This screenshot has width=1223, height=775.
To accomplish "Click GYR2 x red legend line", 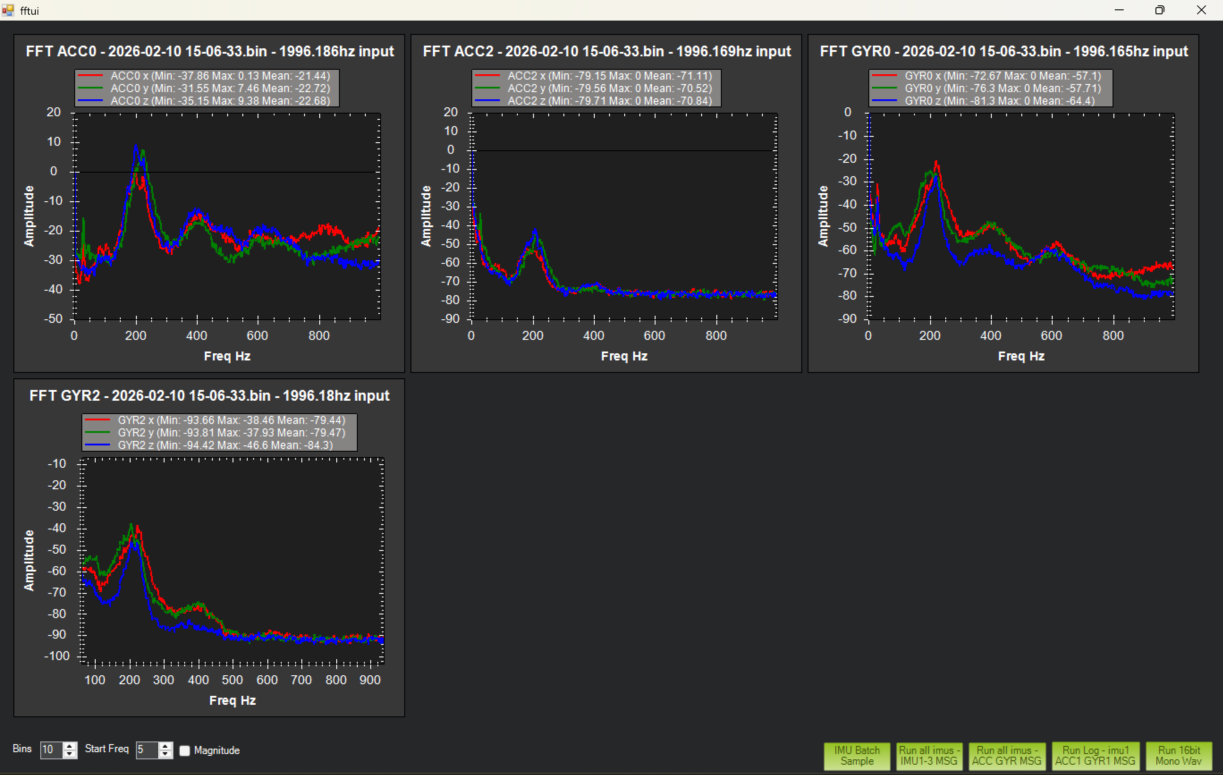I will [97, 420].
